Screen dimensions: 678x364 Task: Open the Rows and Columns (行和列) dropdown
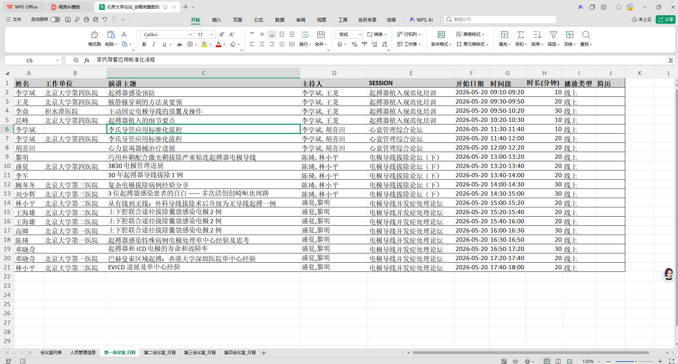[x=409, y=34]
